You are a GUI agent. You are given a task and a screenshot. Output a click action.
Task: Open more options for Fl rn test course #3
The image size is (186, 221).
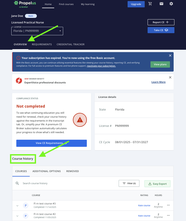pos(169,205)
